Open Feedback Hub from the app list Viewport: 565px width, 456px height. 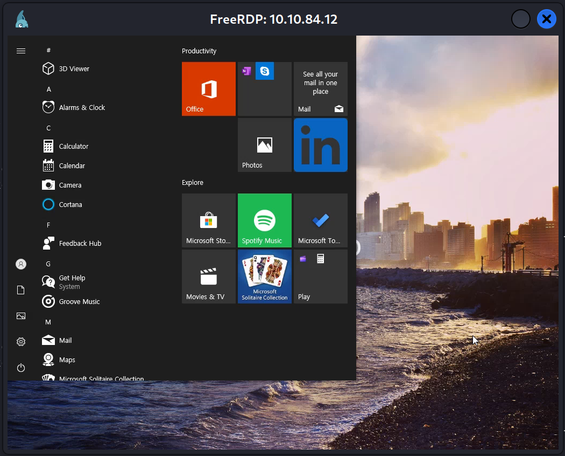80,243
